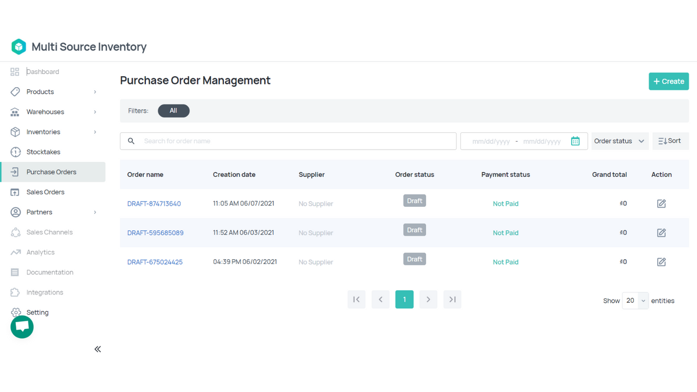
Task: Navigate to Stocktakes in the sidebar
Action: [x=43, y=152]
